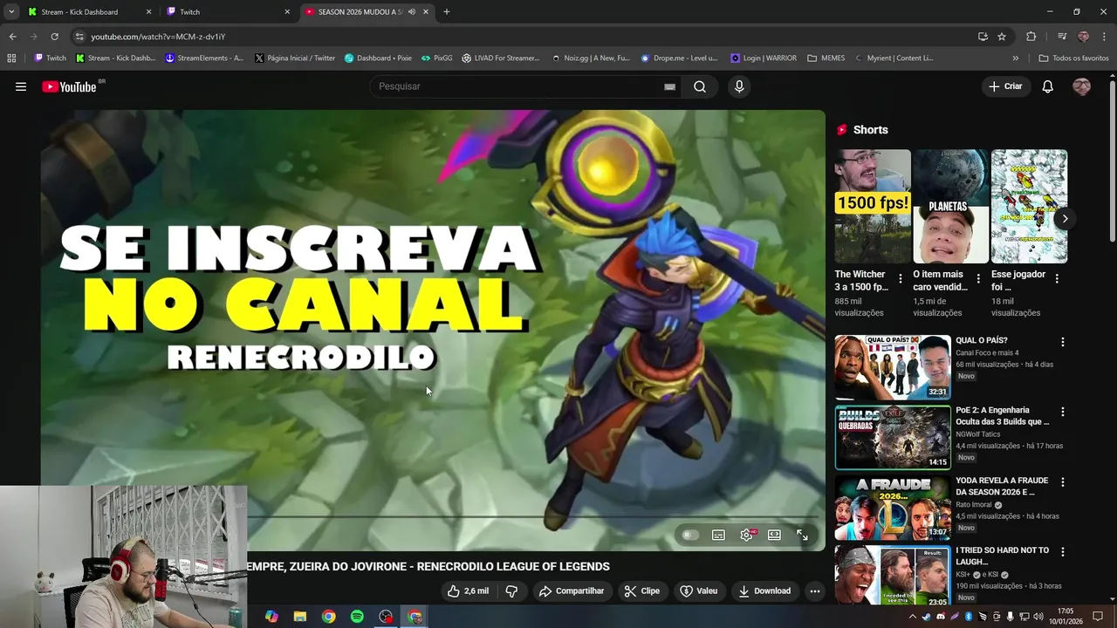Viewport: 1117px width, 628px height.
Task: Open QUAL O PAÍS? video thumbnail
Action: pyautogui.click(x=893, y=367)
